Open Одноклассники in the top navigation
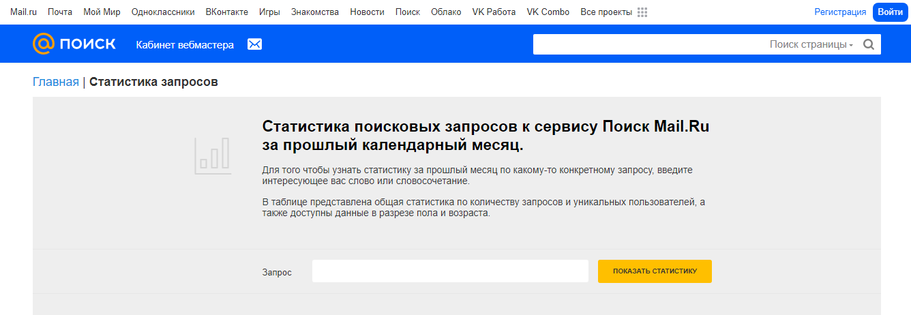911x315 pixels. [x=163, y=12]
